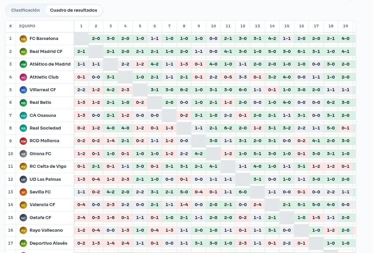Click the Real Madrid CF team badge
The height and width of the screenshot is (253, 373).
(23, 52)
